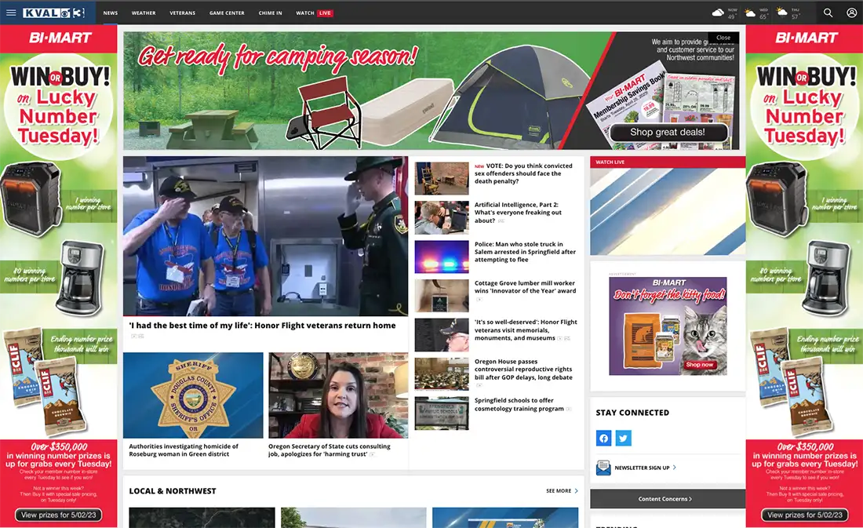Click Newsletter Sign Up link
Screen dimensions: 863x528
pos(645,468)
